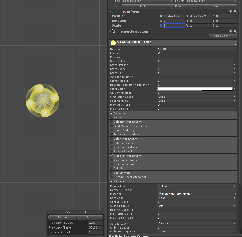This screenshot has width=242, height=237.
Task: Open the Particle System gear menu
Action: coord(235,31)
